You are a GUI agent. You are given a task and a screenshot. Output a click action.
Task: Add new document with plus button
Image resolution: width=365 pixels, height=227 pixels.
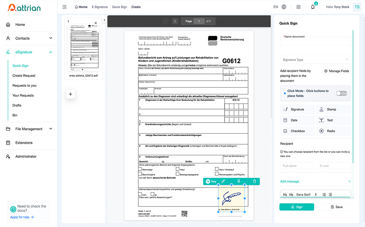pyautogui.click(x=71, y=94)
